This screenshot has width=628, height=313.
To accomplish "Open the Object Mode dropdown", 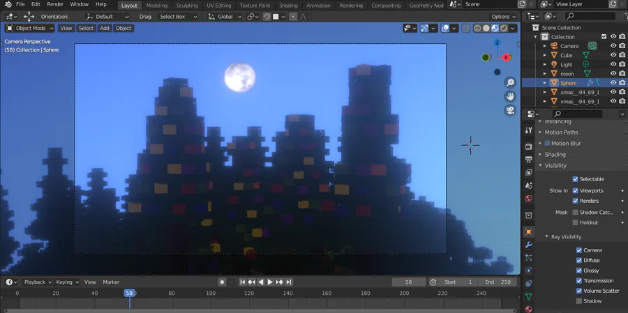I will (x=29, y=28).
